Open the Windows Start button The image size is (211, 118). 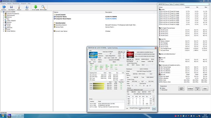coord(3,116)
